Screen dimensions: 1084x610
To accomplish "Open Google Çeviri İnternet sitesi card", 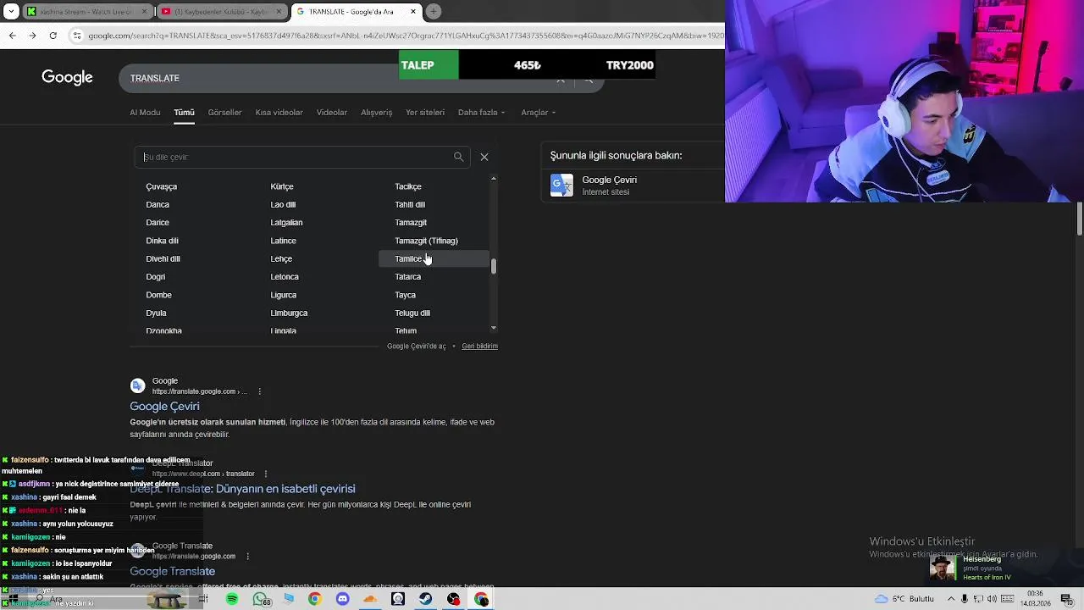I will (x=631, y=186).
